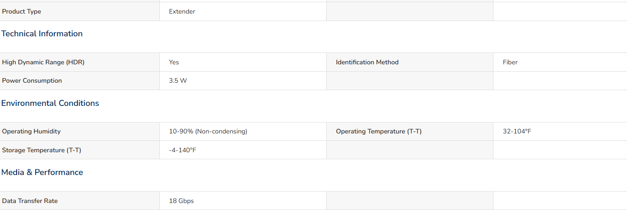Select the Extender value cell
This screenshot has height=210, width=627.
[x=243, y=11]
